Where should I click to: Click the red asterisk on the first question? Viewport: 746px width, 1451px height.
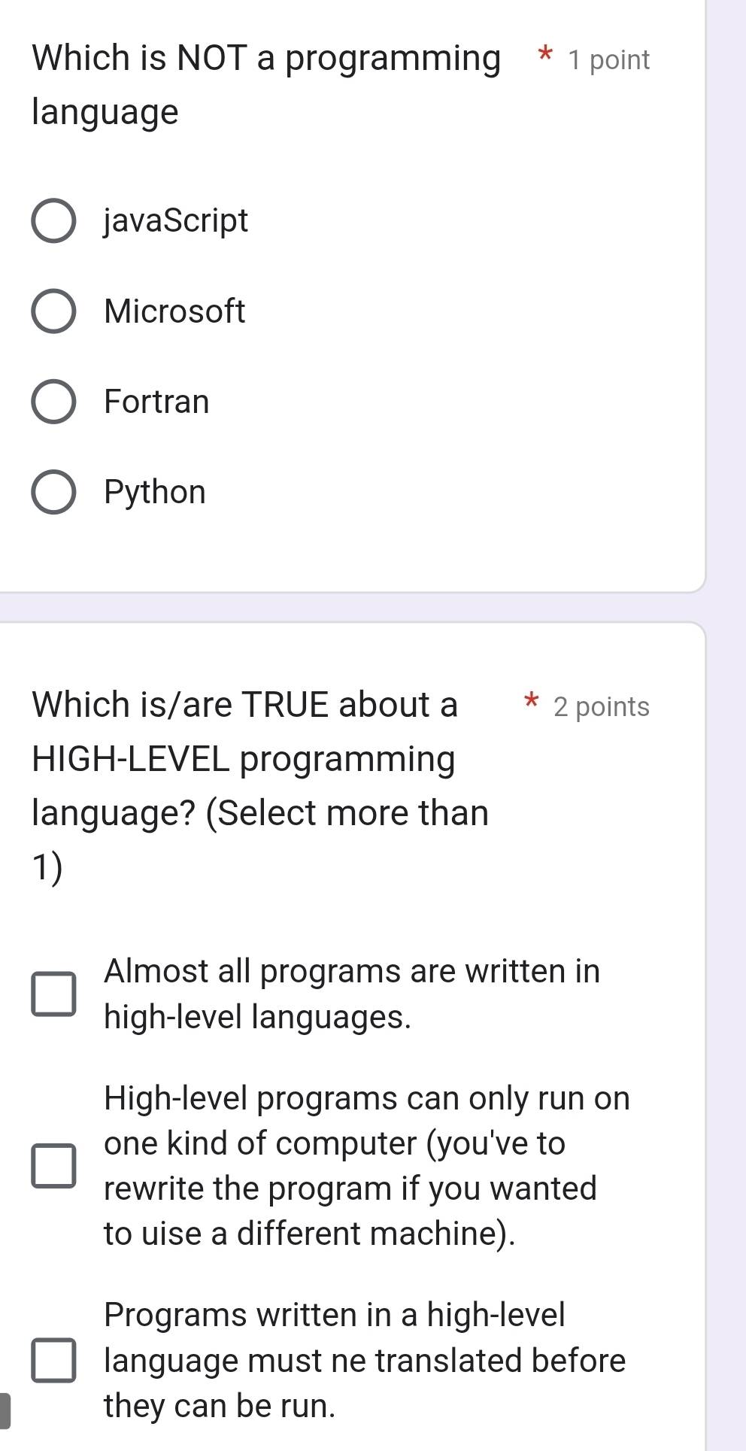(x=544, y=56)
